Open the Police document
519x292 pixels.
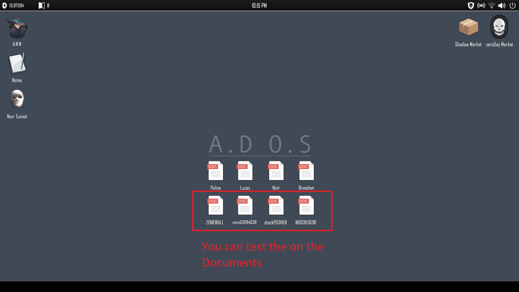pyautogui.click(x=215, y=171)
